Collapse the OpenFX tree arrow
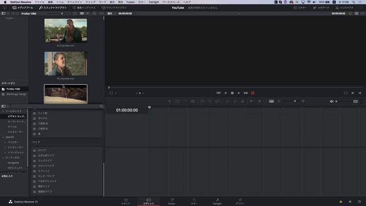 coord(3,137)
